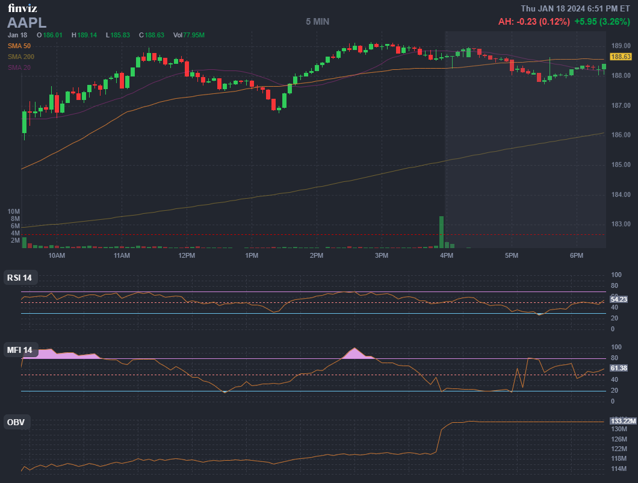The width and height of the screenshot is (638, 483).
Task: Click the OBV value badge 133.22M
Action: [x=622, y=421]
